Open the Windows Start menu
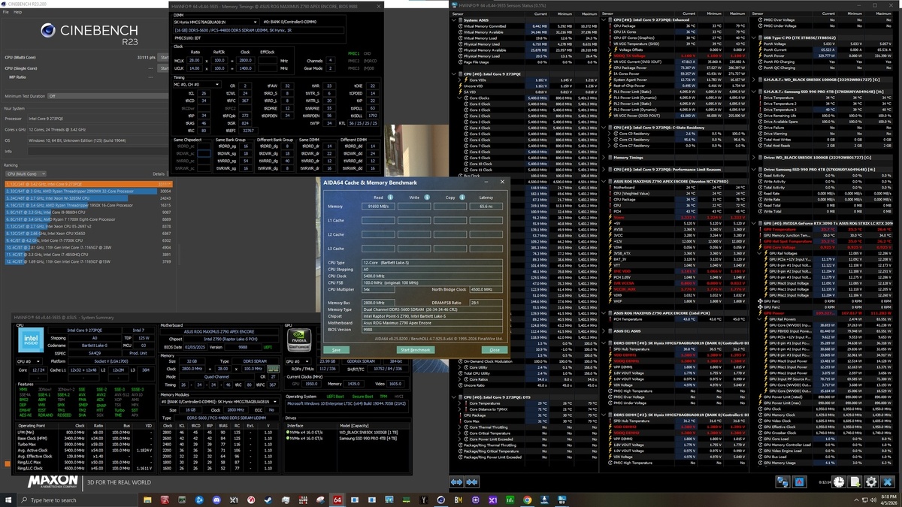Image resolution: width=902 pixels, height=507 pixels. (8, 499)
